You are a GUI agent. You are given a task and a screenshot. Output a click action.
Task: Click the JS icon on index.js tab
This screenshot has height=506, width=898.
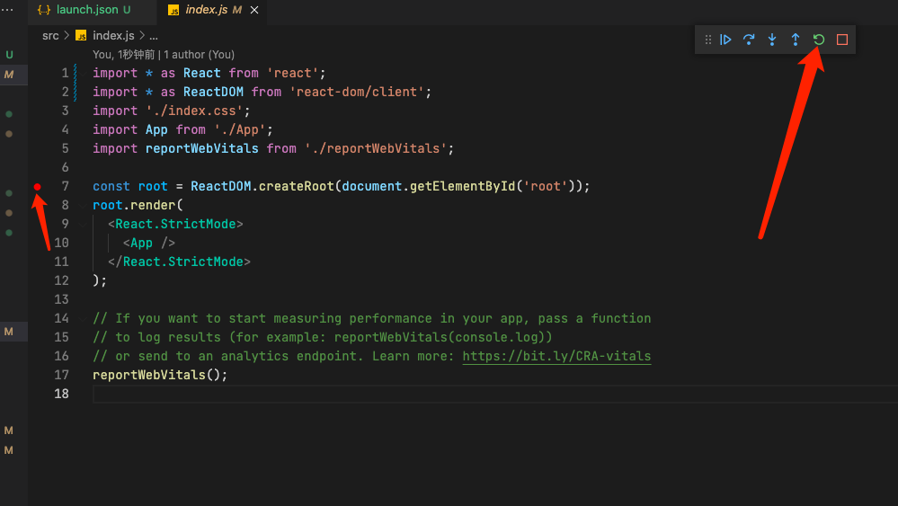click(x=173, y=10)
